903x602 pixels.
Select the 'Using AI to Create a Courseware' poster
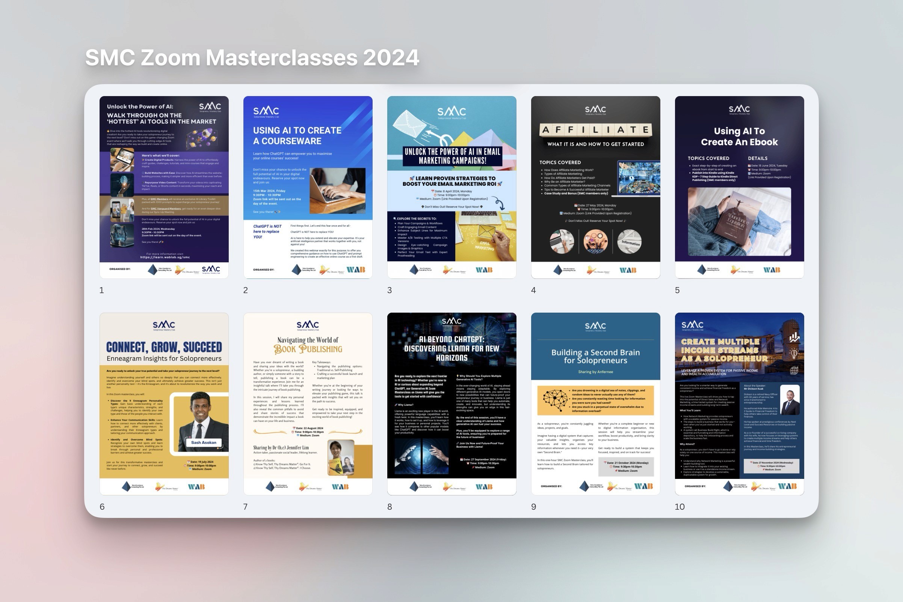(308, 187)
